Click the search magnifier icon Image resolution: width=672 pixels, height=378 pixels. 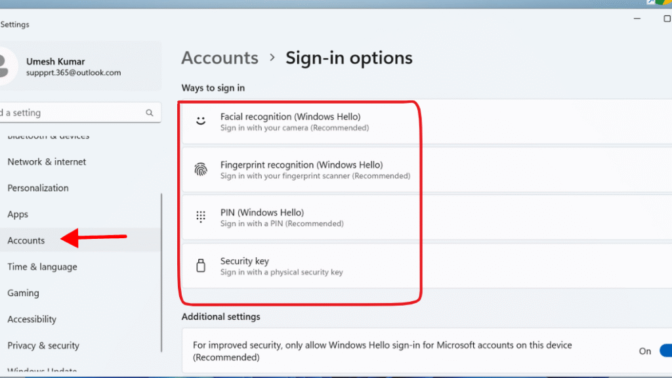point(149,113)
